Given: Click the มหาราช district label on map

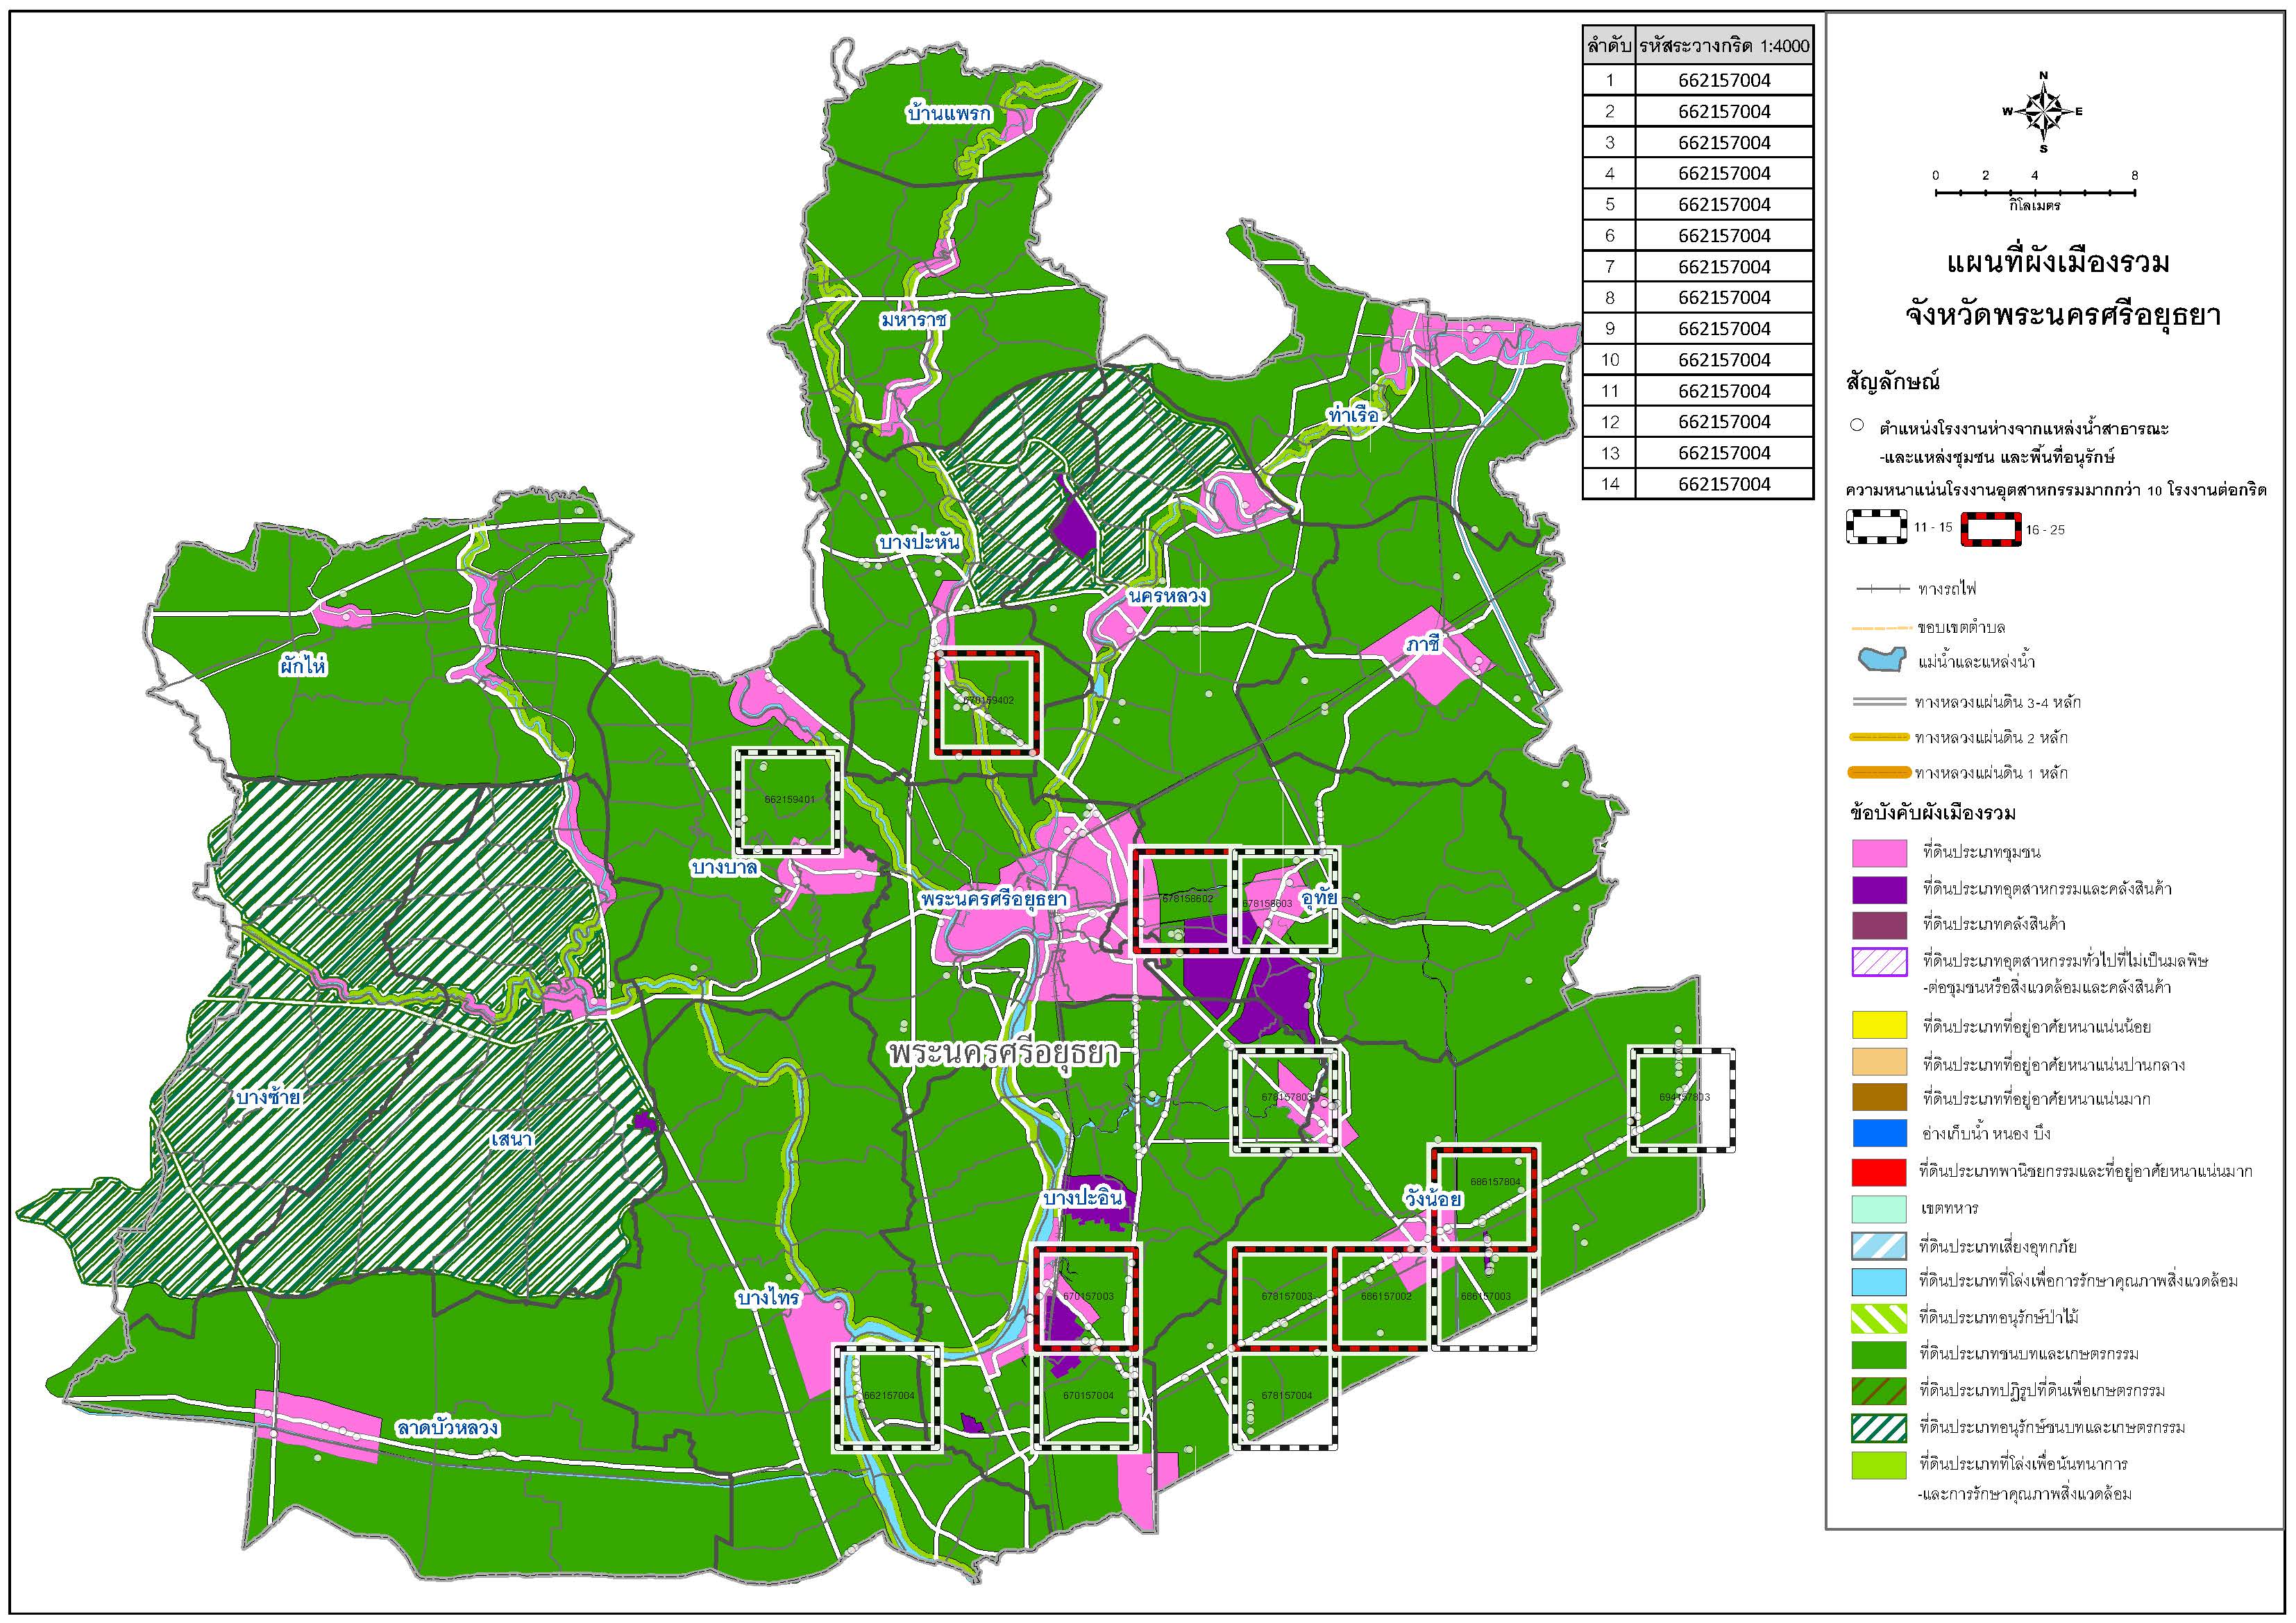Looking at the screenshot, I should [914, 320].
